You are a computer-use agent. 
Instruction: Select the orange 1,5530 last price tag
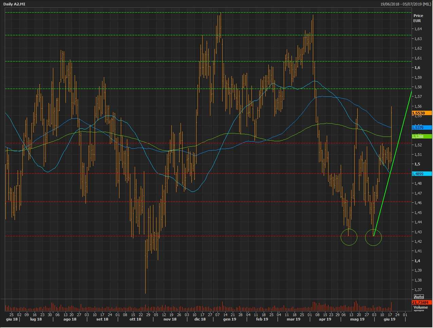[421, 113]
